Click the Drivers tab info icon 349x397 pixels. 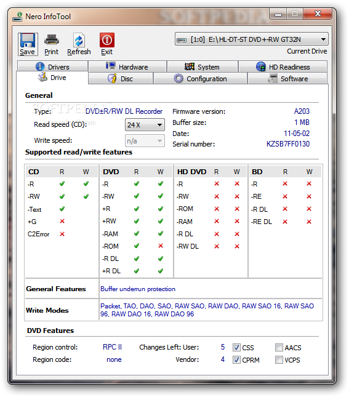click(x=40, y=66)
